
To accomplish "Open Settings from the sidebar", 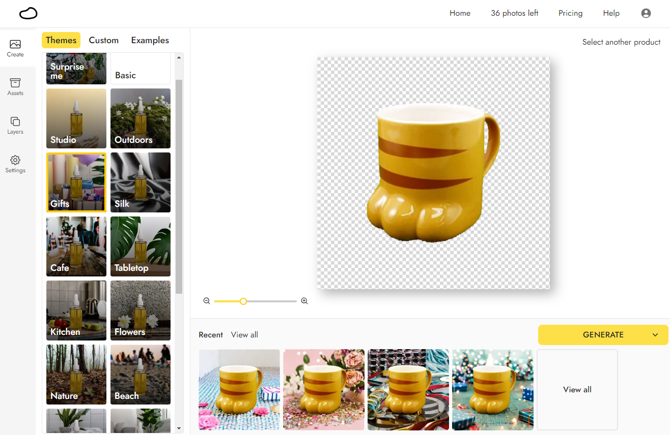I will tap(15, 164).
